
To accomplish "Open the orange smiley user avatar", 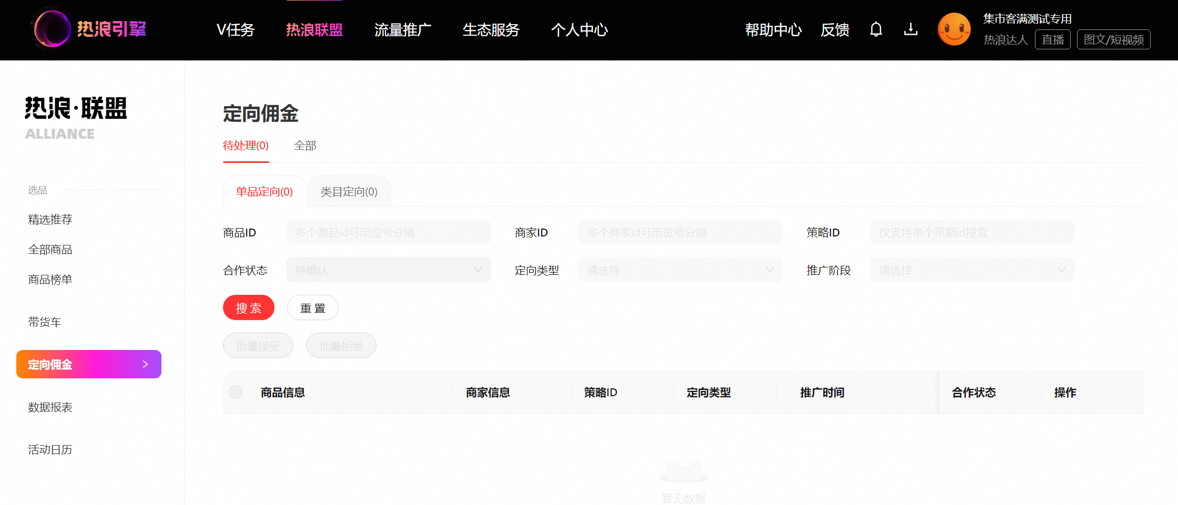I will point(954,29).
